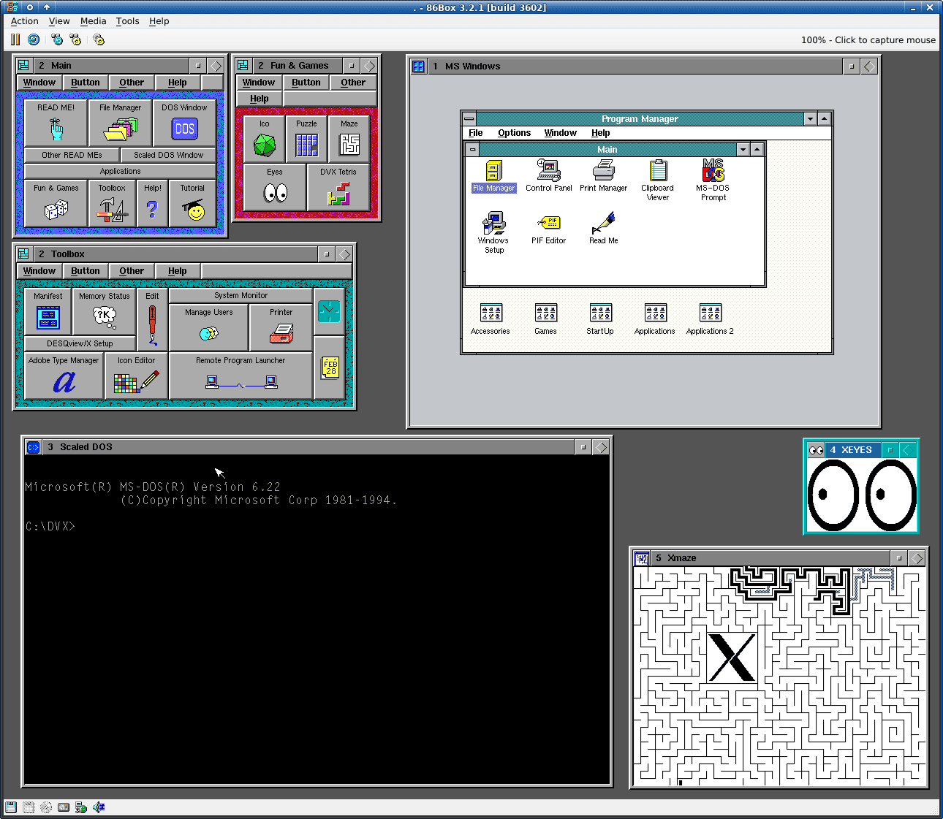The width and height of the screenshot is (943, 819).
Task: Launch the Maze program icon
Action: click(x=349, y=139)
